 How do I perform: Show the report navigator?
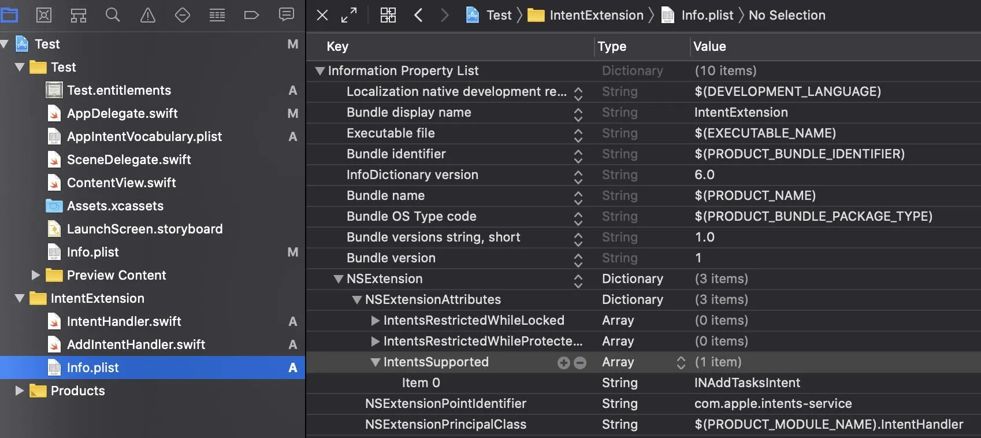pos(286,15)
